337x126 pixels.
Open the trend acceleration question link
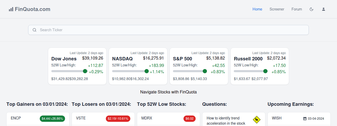226,121
